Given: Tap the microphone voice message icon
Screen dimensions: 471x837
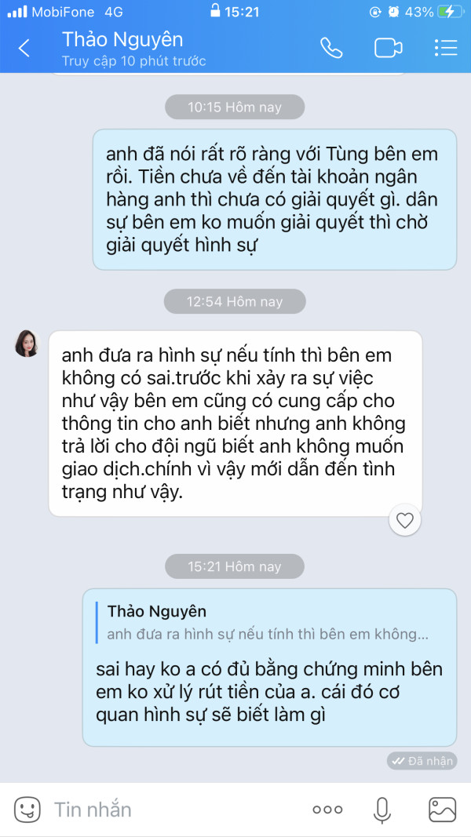Looking at the screenshot, I should 382,810.
